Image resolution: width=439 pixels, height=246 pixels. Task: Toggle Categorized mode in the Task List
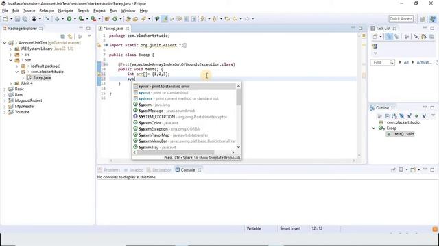(389, 36)
